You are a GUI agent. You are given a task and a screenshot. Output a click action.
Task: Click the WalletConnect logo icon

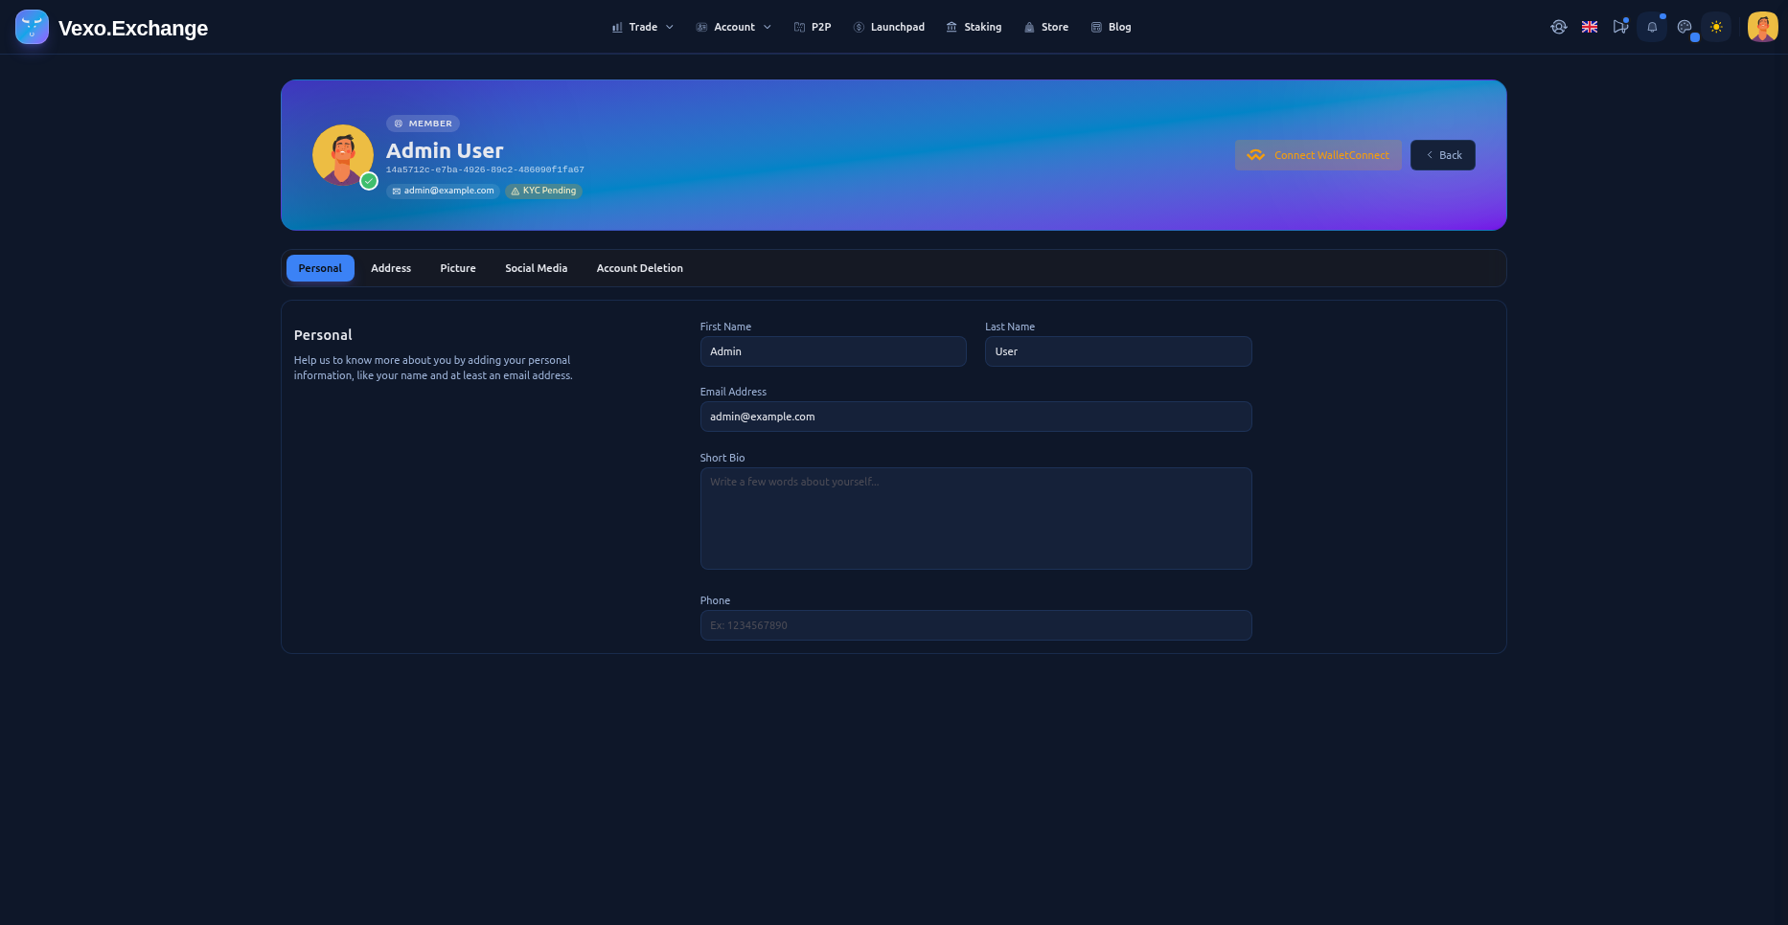[1256, 155]
